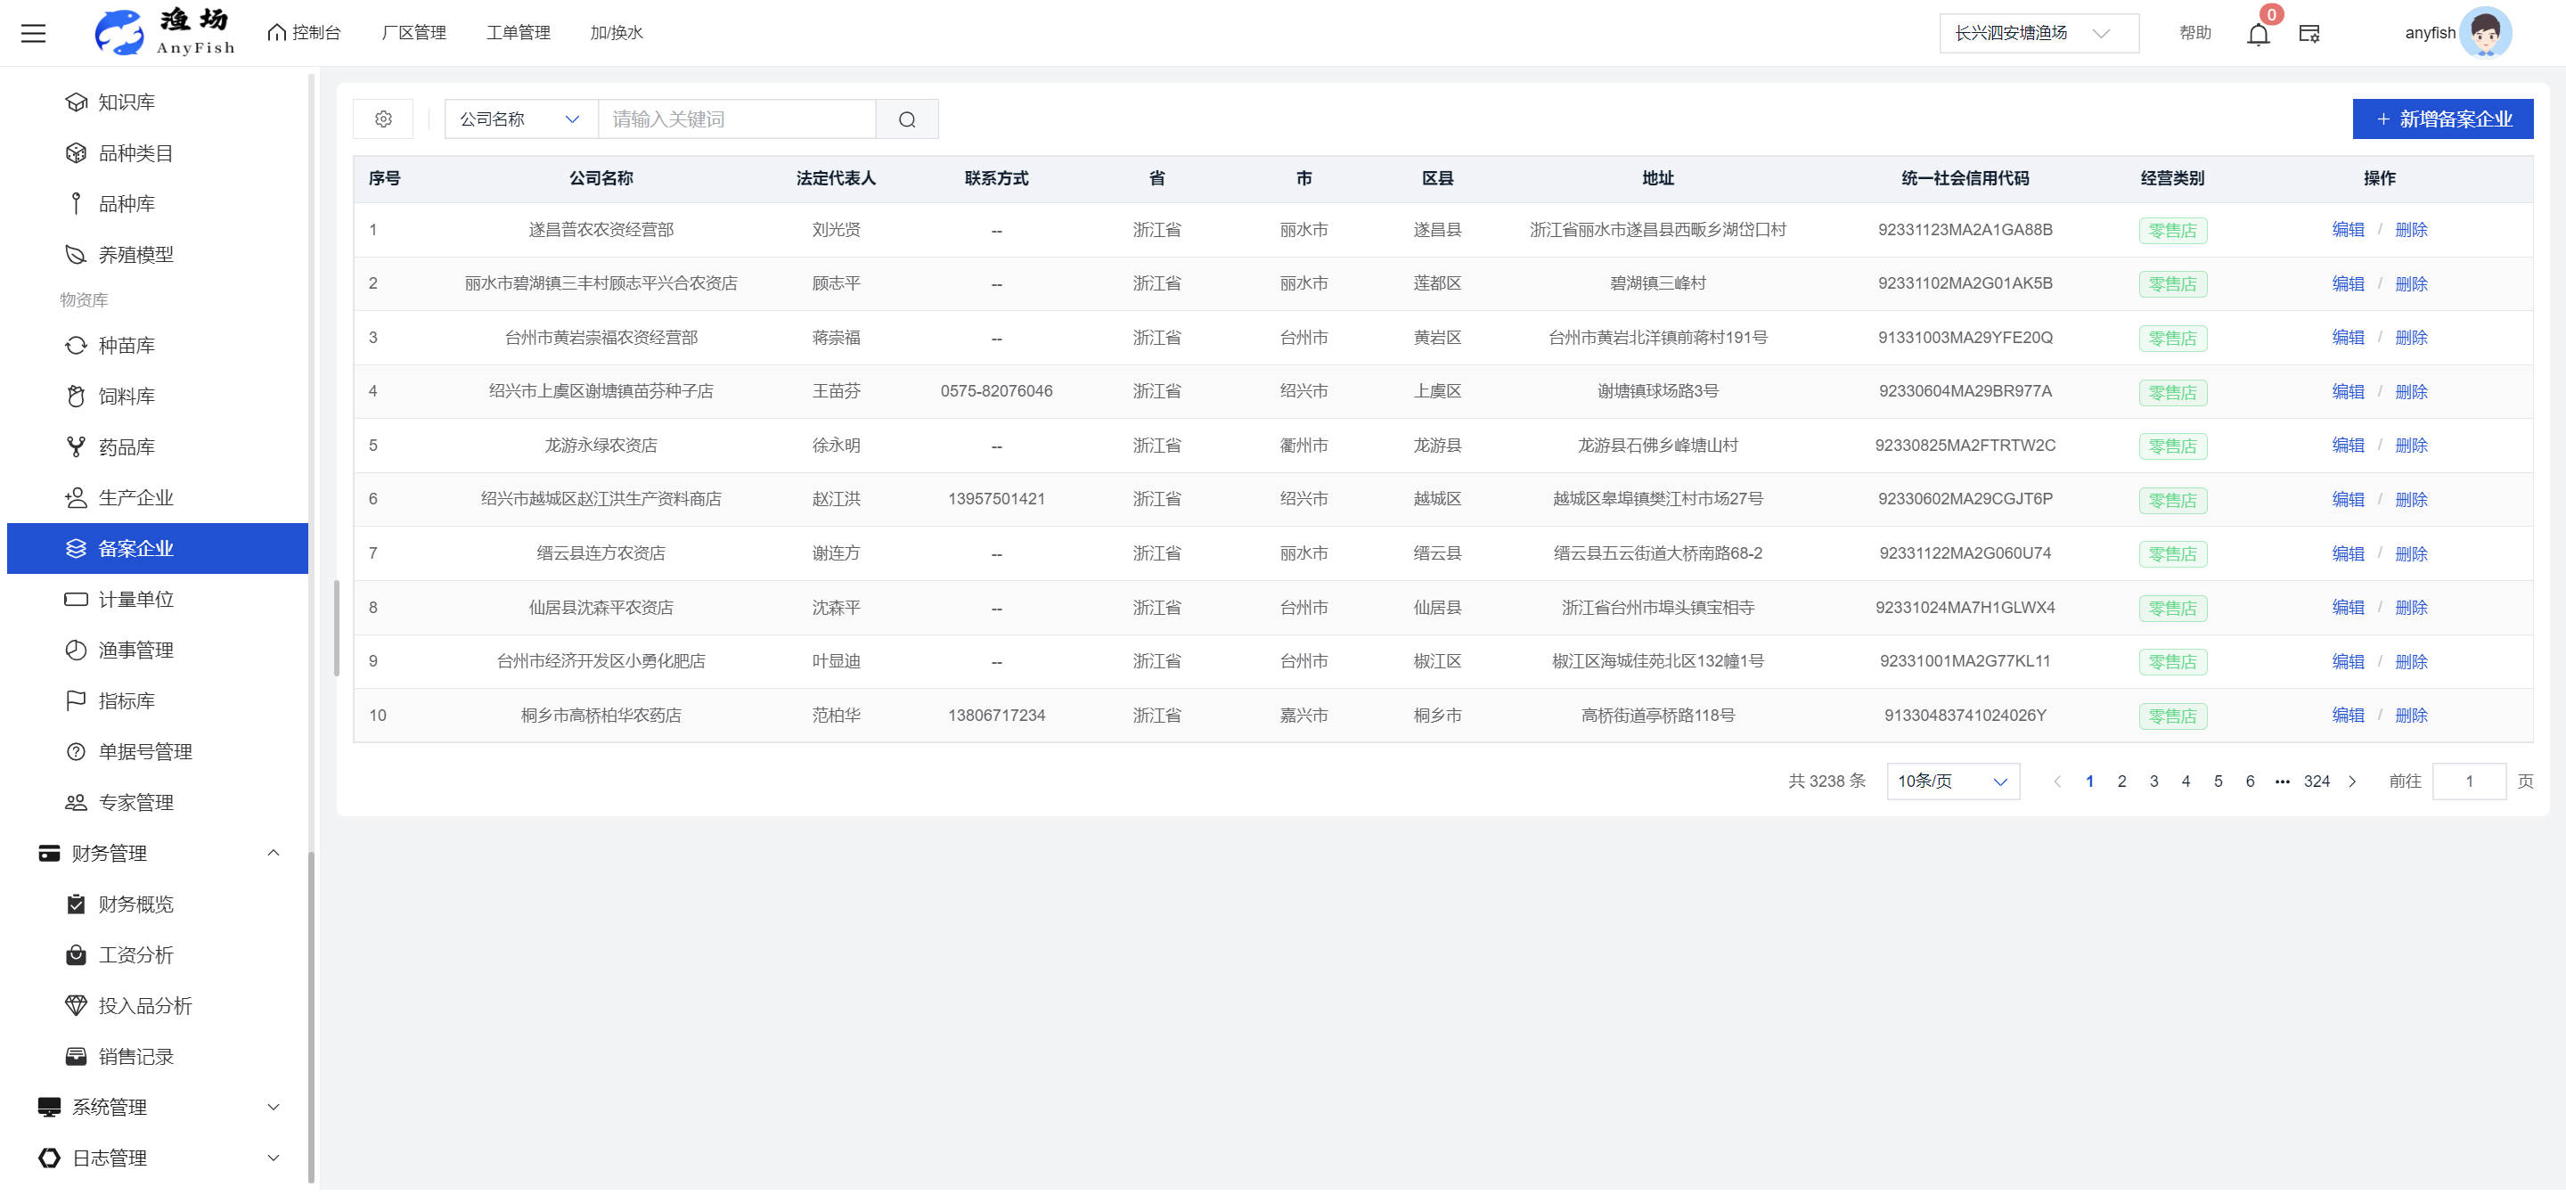Viewport: 2566px width, 1203px height.
Task: Open the notification bell icon
Action: coord(2257,34)
